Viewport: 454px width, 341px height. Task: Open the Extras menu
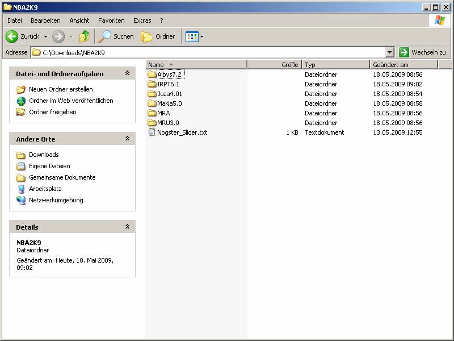tap(142, 20)
